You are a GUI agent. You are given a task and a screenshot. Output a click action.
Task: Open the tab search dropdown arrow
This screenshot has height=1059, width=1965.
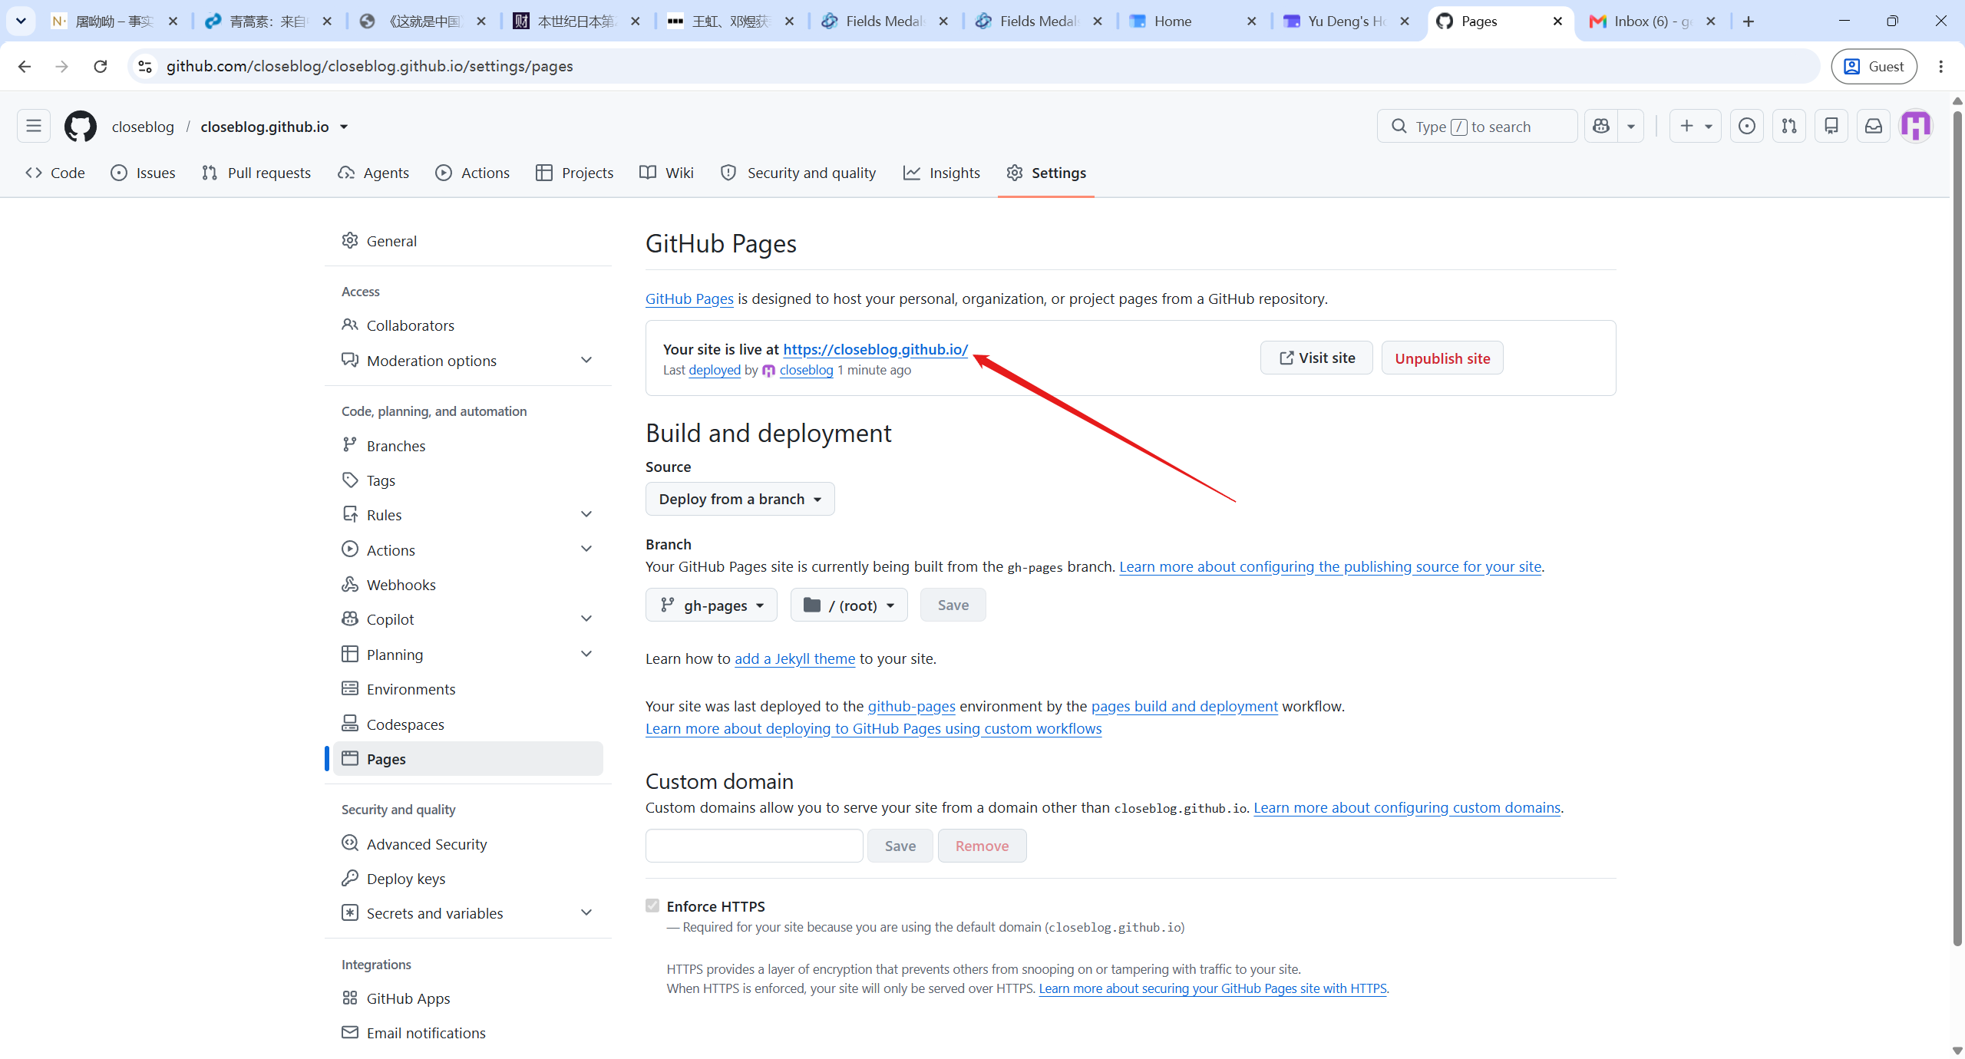[21, 21]
